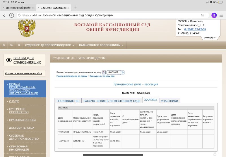Tap the battery indicator in status bar
This screenshot has width=226, height=157.
point(221,2)
